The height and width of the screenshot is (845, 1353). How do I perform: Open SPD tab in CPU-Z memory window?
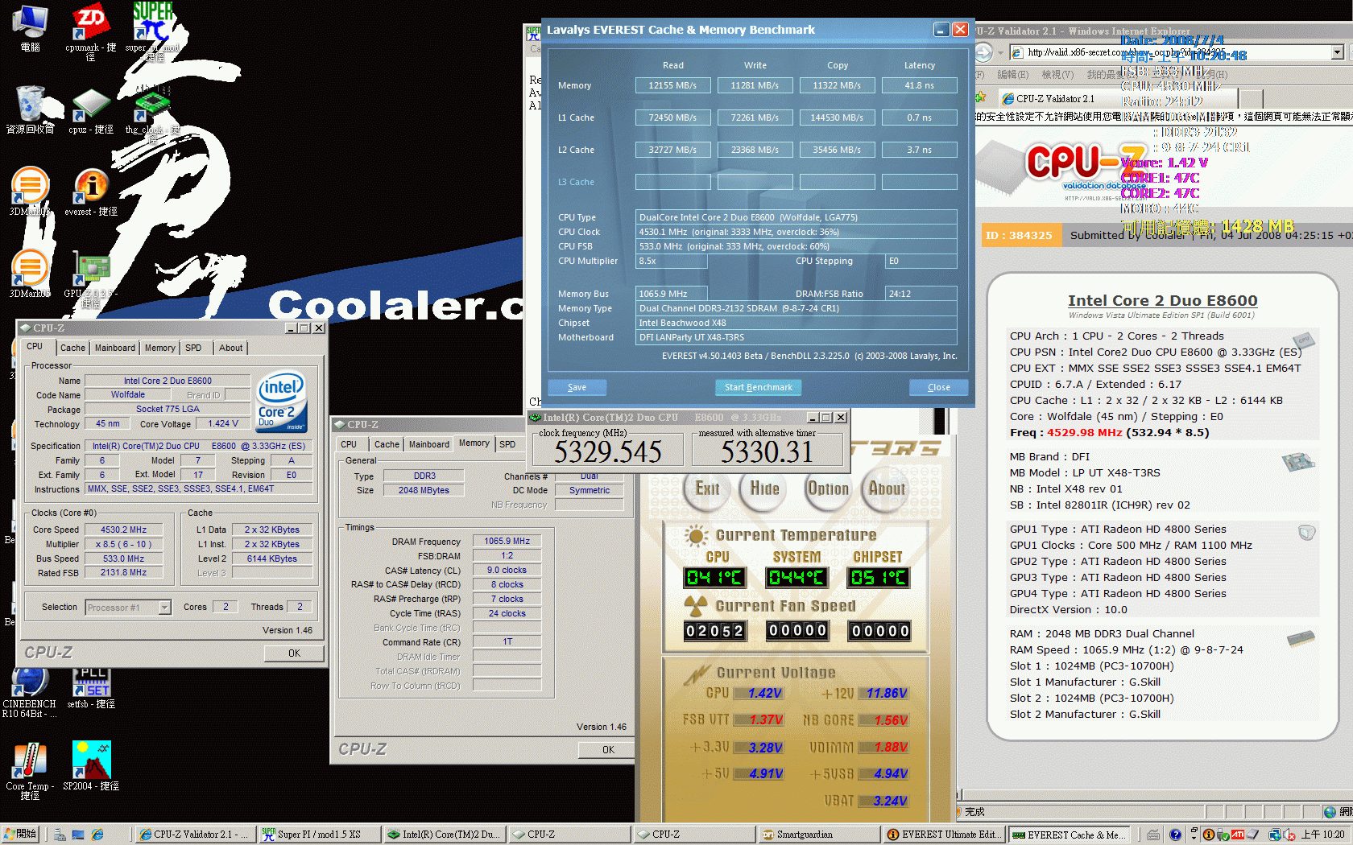[x=507, y=444]
